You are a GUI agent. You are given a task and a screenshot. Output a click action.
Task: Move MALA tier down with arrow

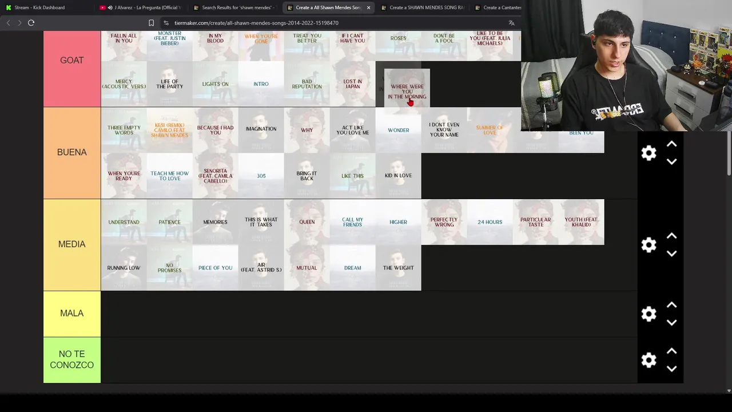(671, 323)
